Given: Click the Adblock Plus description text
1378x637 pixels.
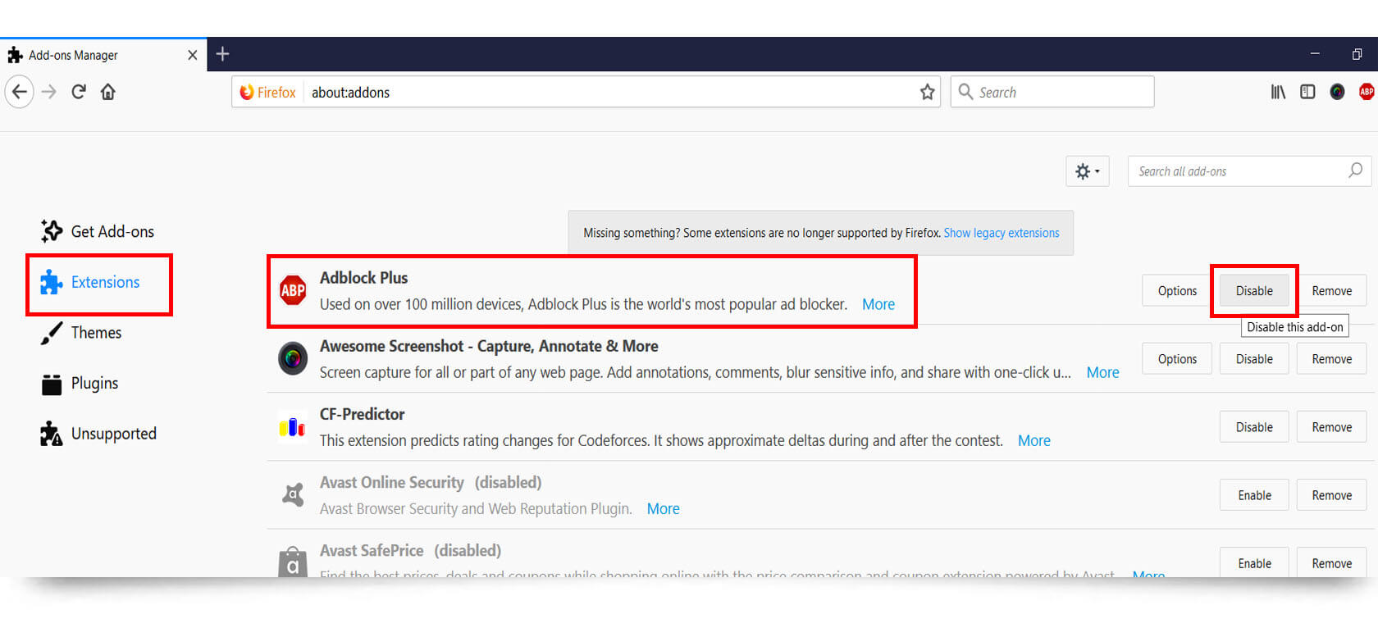Looking at the screenshot, I should coord(583,304).
